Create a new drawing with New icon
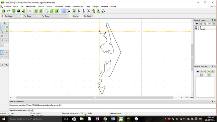The image size is (217, 122). 4,11
